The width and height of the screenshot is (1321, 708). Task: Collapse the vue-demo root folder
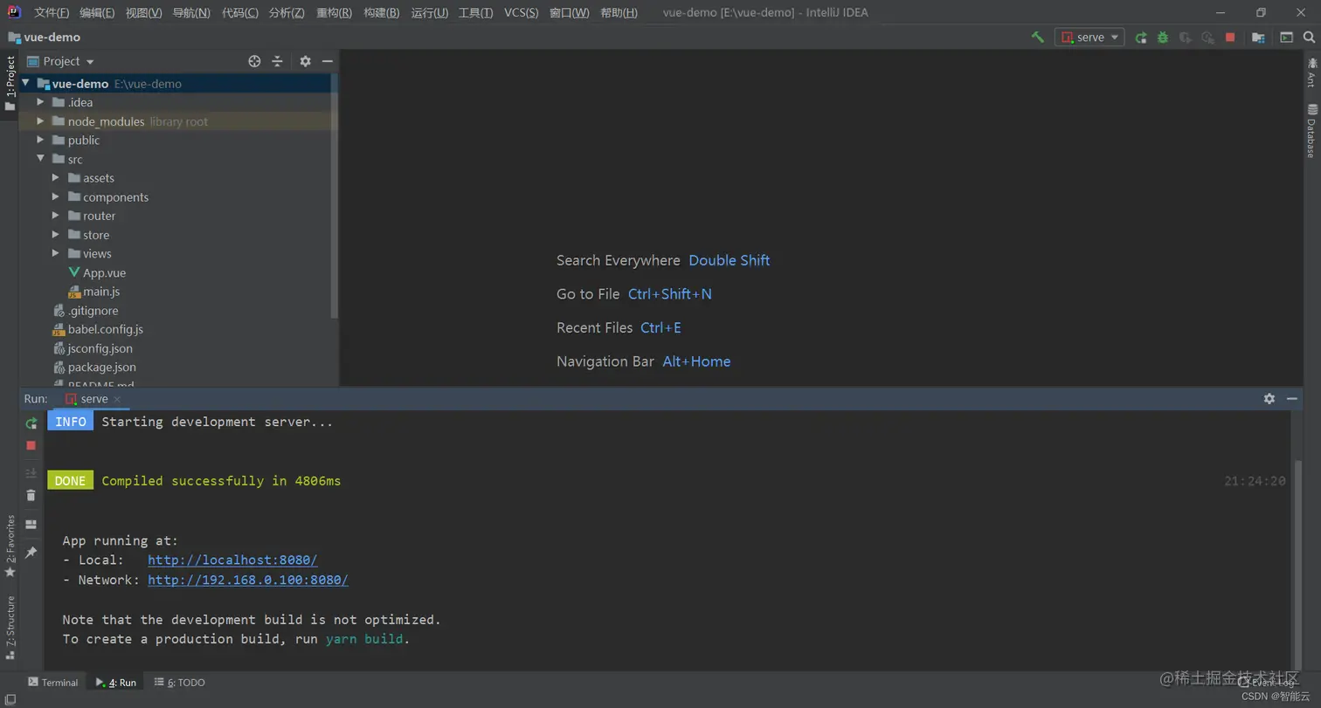point(25,84)
